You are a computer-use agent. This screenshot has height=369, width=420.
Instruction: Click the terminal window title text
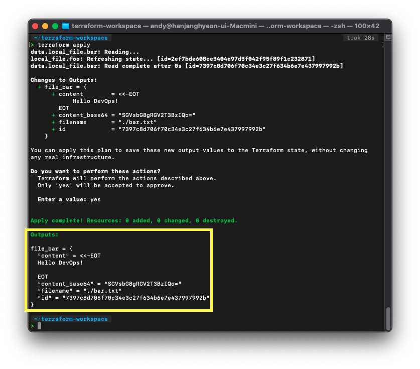click(225, 26)
